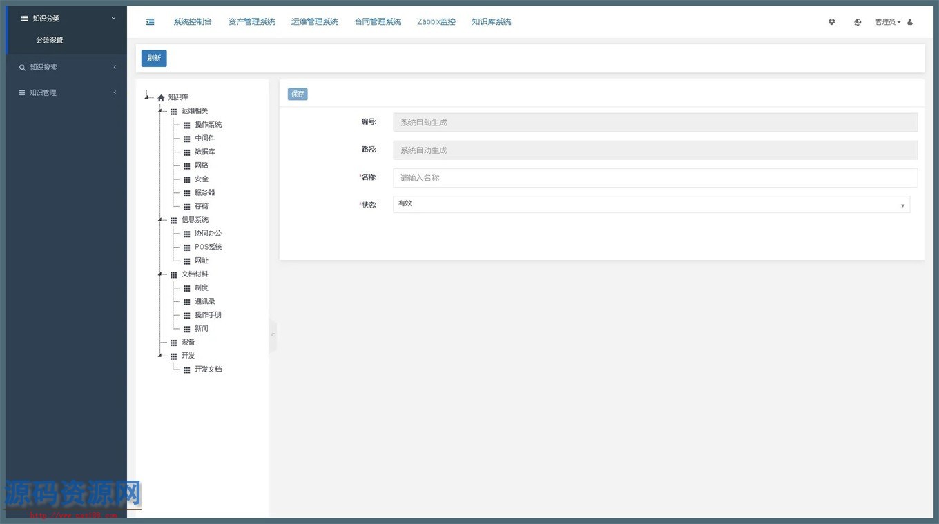This screenshot has height=524, width=939.
Task: Click the grid icon beside 服务器
Action: pos(187,193)
